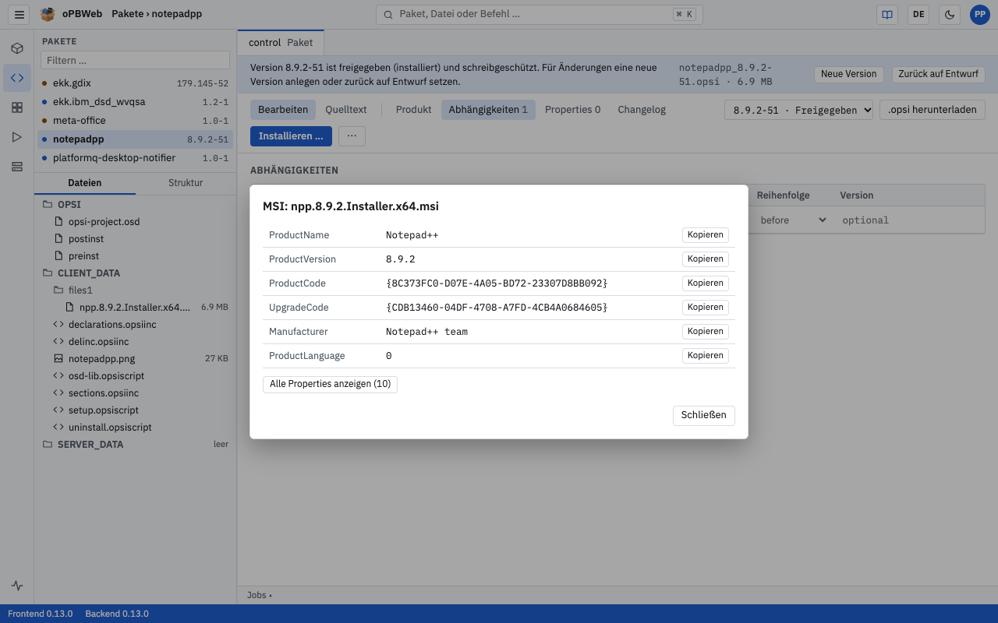Screen dimensions: 998x623
Task: Copy the ProductCode value
Action: (706, 283)
